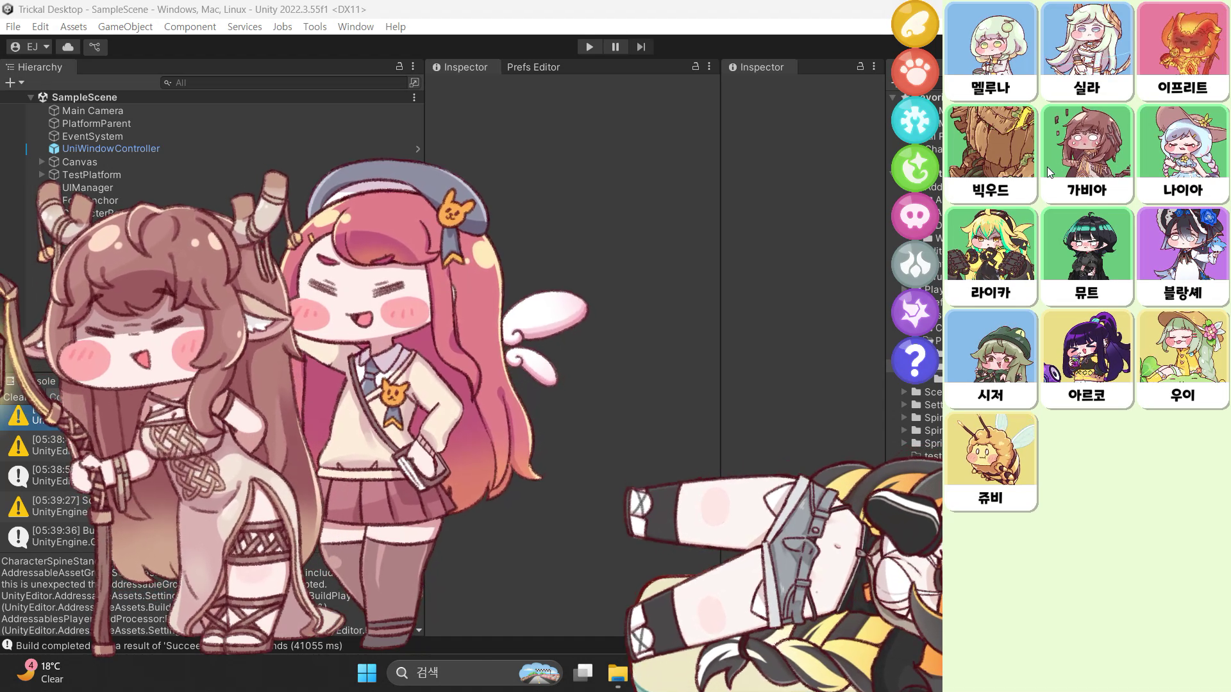The height and width of the screenshot is (692, 1231).
Task: Click the Pause button in Unity toolbar
Action: pyautogui.click(x=615, y=47)
